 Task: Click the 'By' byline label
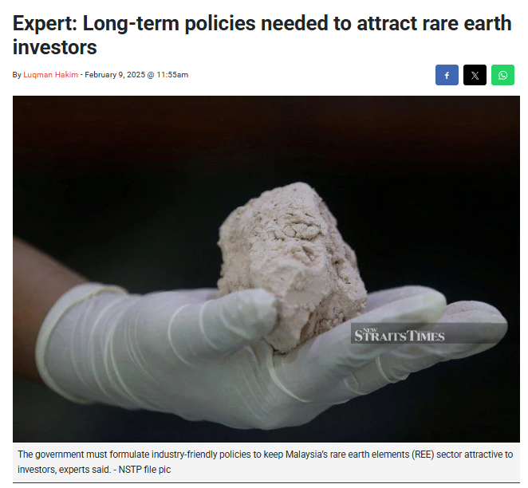(x=17, y=75)
